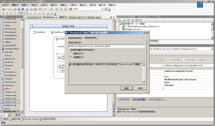Open the Solution Explorer panel options dropdown
This screenshot has width=215, height=126.
click(x=208, y=17)
